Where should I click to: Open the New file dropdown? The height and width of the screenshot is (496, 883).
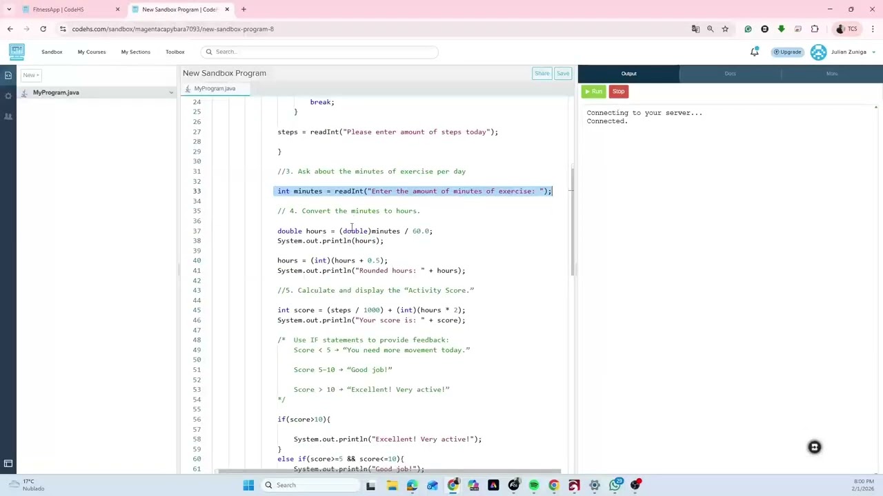click(x=31, y=75)
